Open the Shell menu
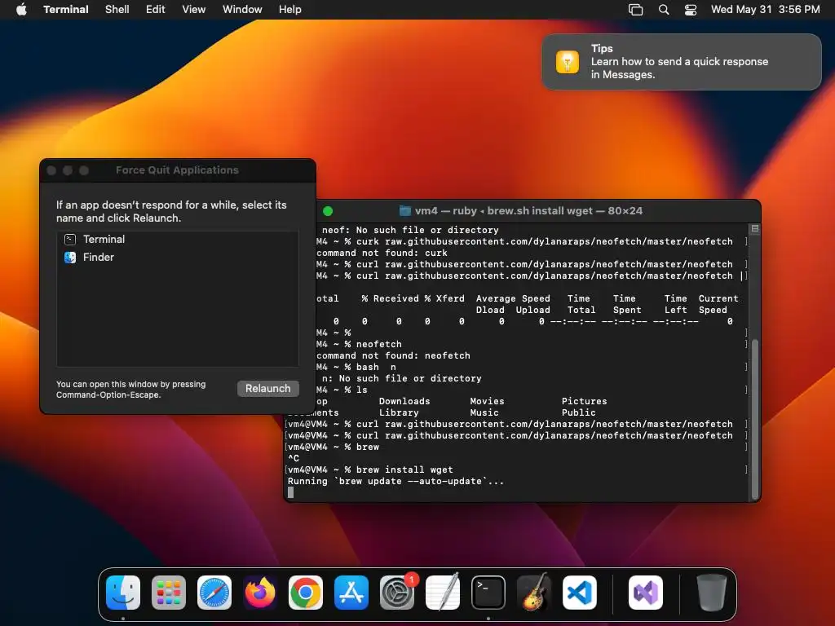Viewport: 835px width, 626px height. coord(117,9)
